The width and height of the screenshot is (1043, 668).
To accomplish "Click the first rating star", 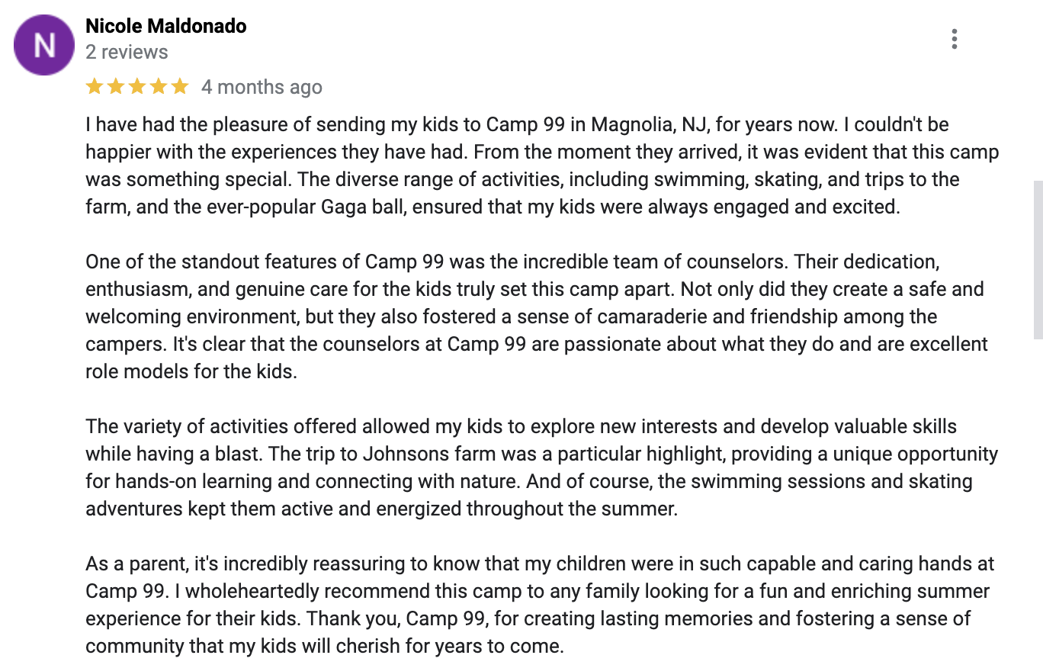I will tap(95, 86).
